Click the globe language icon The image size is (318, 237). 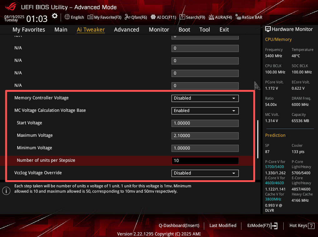67,17
